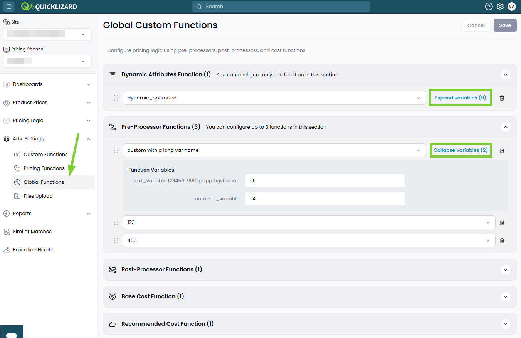Grab the drag handle of the 123 row
Screen dimensions: 521x338
click(x=116, y=222)
